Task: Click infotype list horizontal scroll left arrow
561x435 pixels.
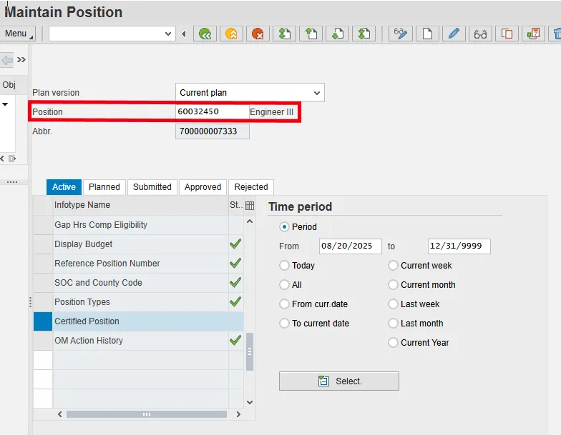Action: coord(60,414)
